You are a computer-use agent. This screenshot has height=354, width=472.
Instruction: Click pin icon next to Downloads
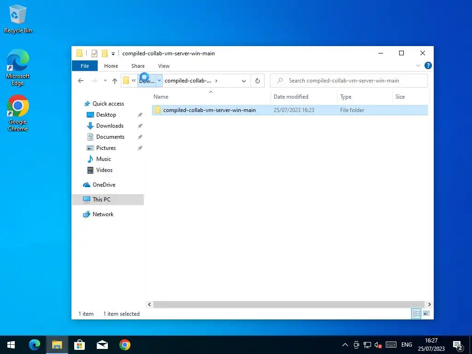pyautogui.click(x=140, y=126)
